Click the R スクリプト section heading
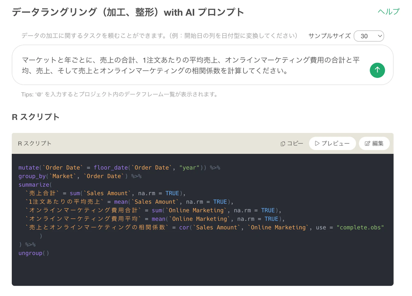Viewport: 412px width, 296px height. 36,117
